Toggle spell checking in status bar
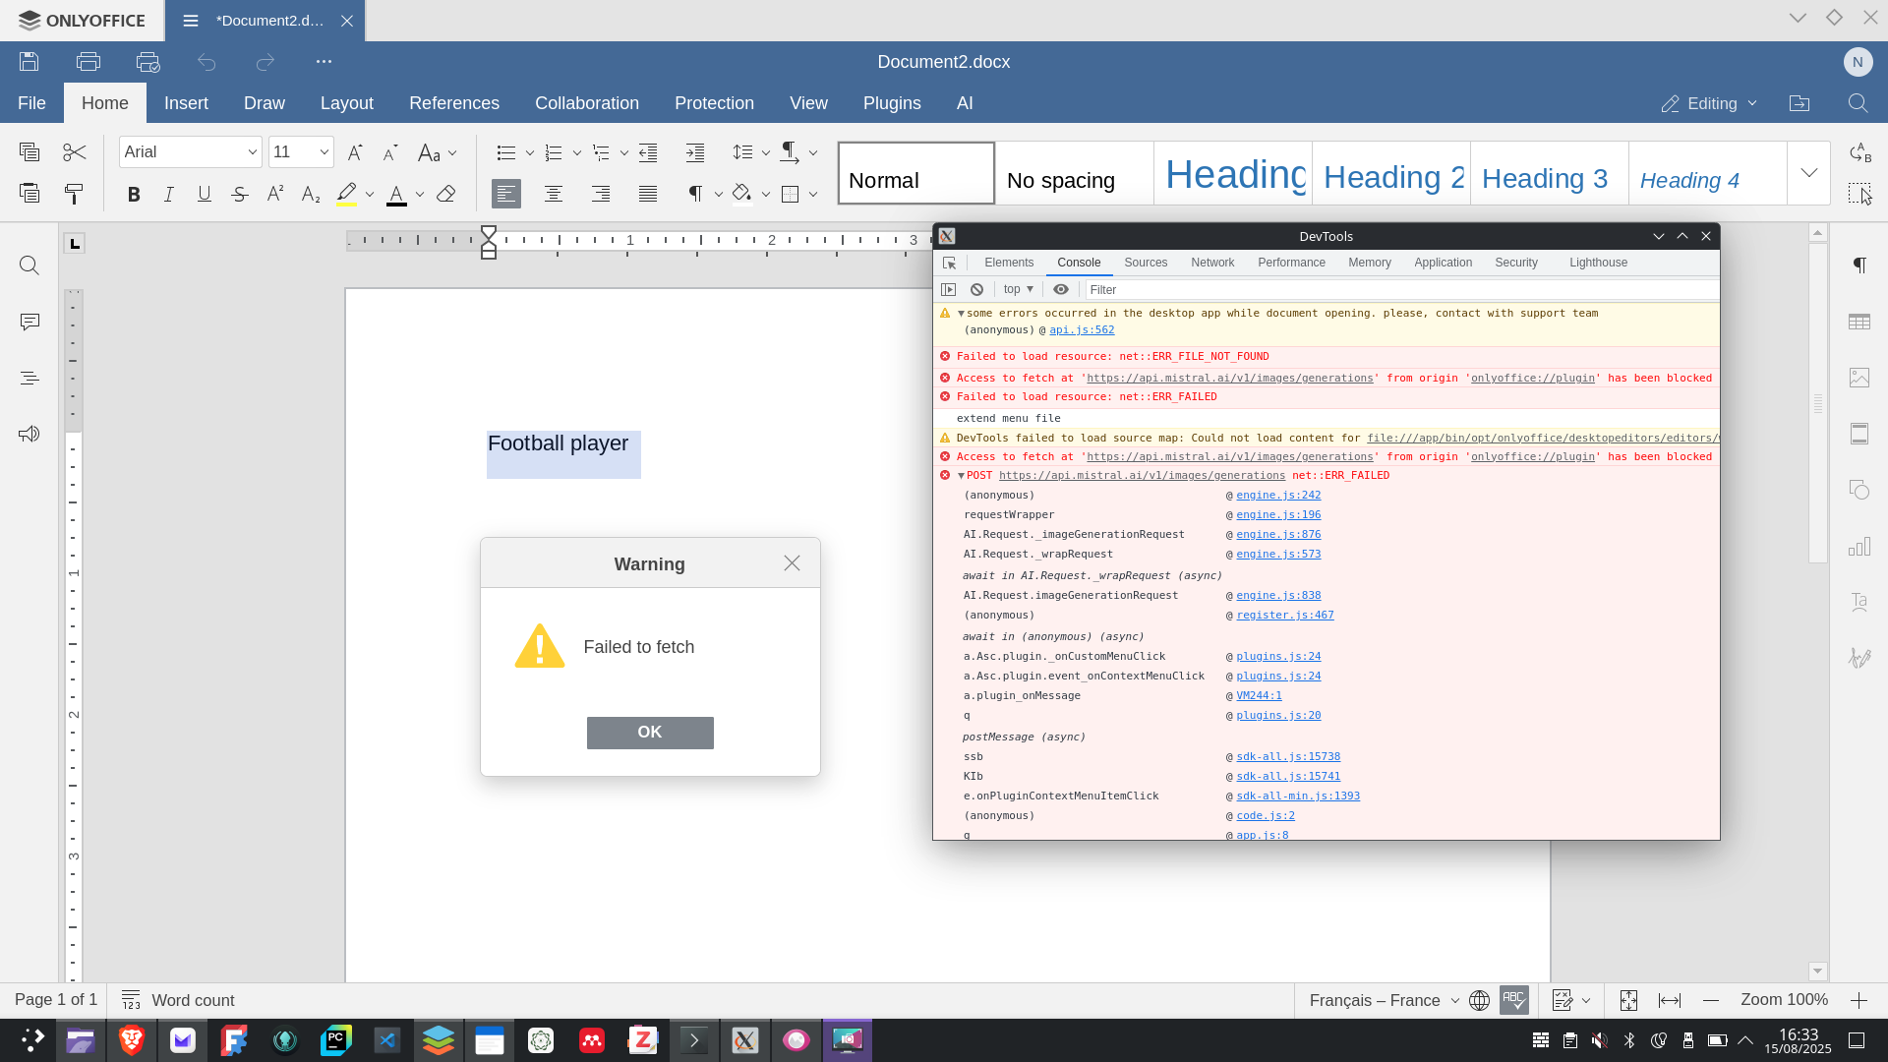Viewport: 1888px width, 1062px height. (x=1513, y=1000)
